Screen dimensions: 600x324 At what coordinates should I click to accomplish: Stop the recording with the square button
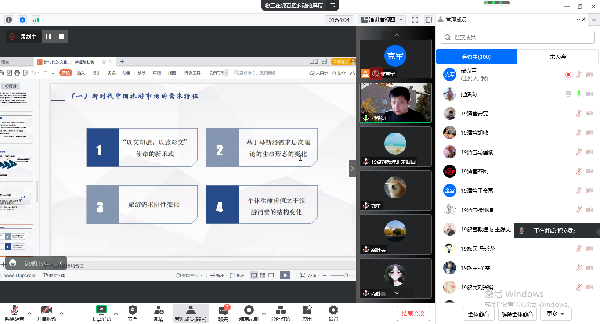click(61, 36)
